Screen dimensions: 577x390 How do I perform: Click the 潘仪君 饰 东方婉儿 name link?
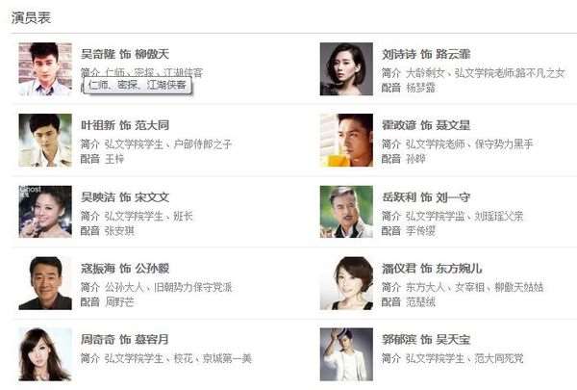432,269
